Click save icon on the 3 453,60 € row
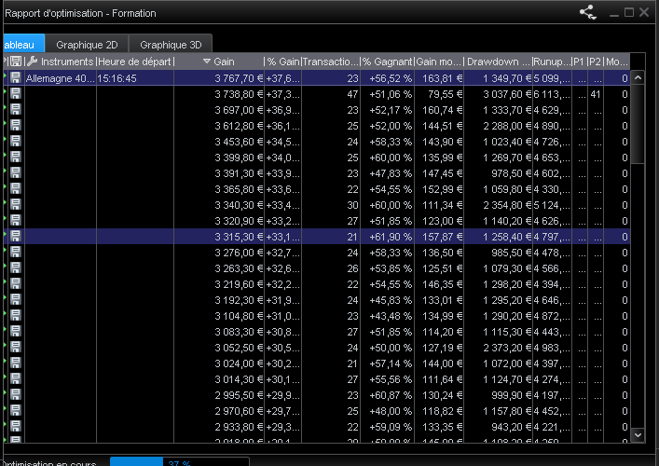Viewport: 659px width, 466px height. 16,142
